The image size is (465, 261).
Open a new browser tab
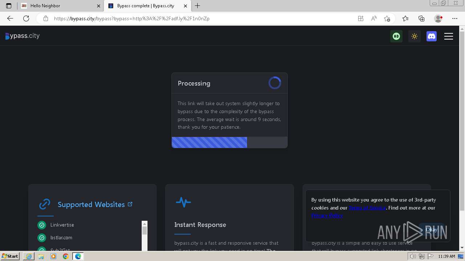198,6
